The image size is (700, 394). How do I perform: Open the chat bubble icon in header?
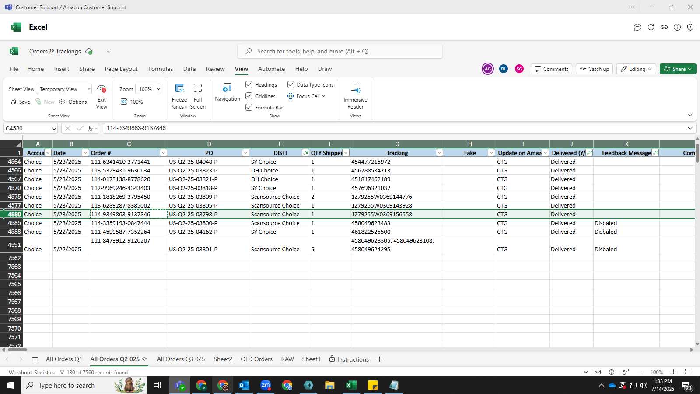tap(637, 27)
